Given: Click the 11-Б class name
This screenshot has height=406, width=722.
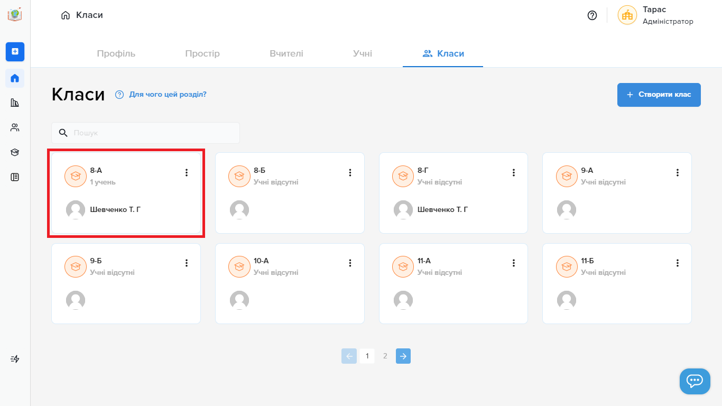Looking at the screenshot, I should [587, 261].
